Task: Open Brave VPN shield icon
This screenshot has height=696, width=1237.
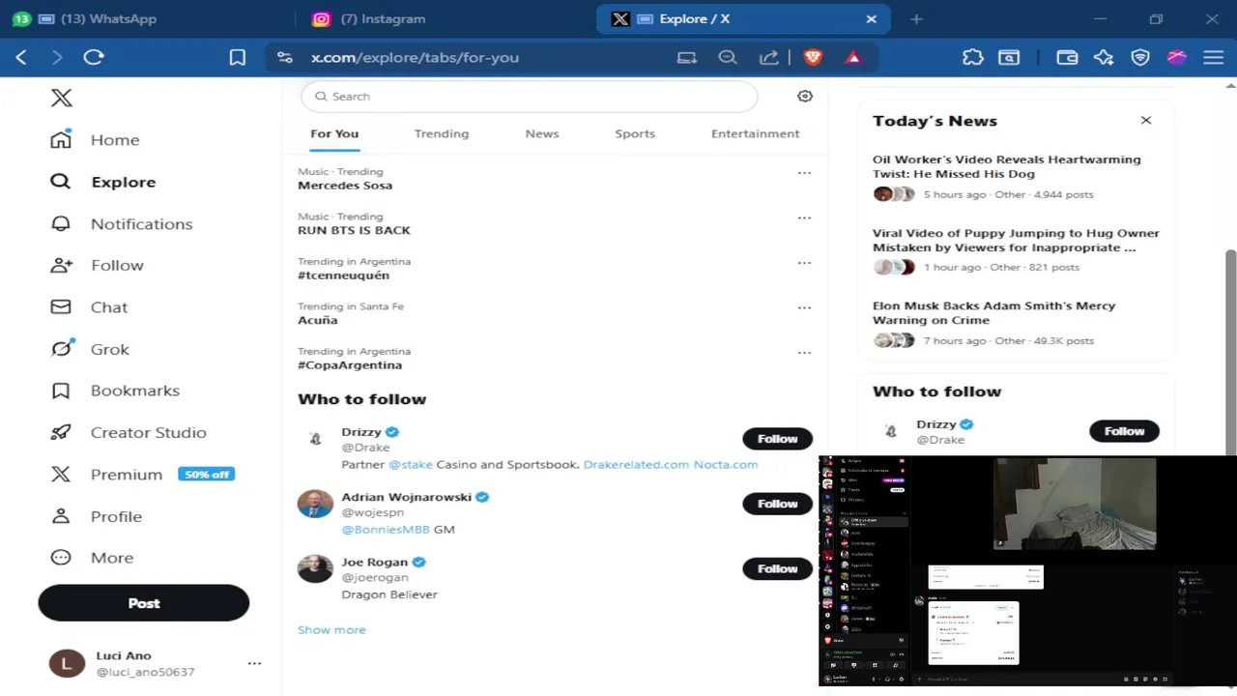Action: coord(1140,58)
